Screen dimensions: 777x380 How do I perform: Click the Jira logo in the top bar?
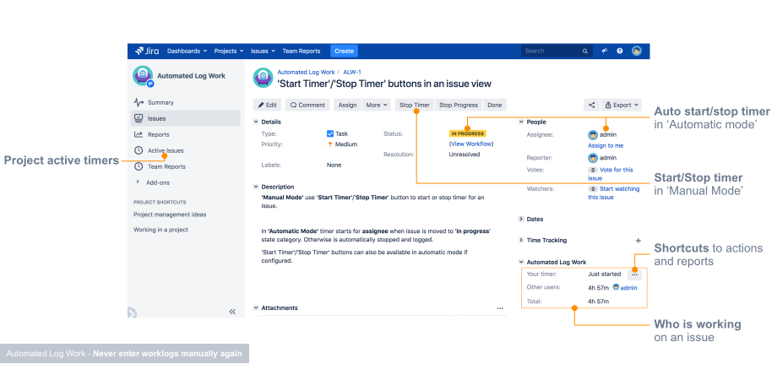point(147,51)
